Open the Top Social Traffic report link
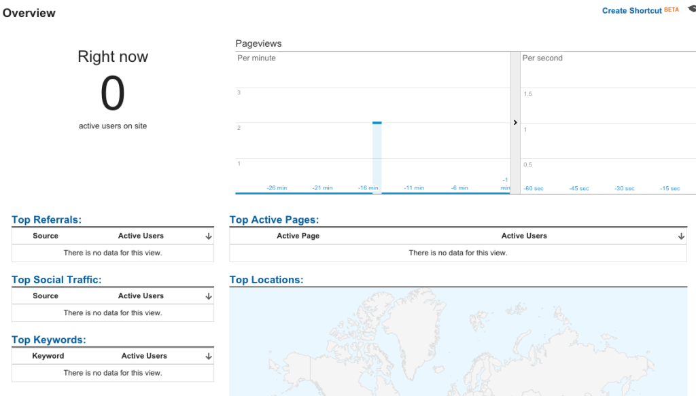The height and width of the screenshot is (396, 696). (56, 279)
